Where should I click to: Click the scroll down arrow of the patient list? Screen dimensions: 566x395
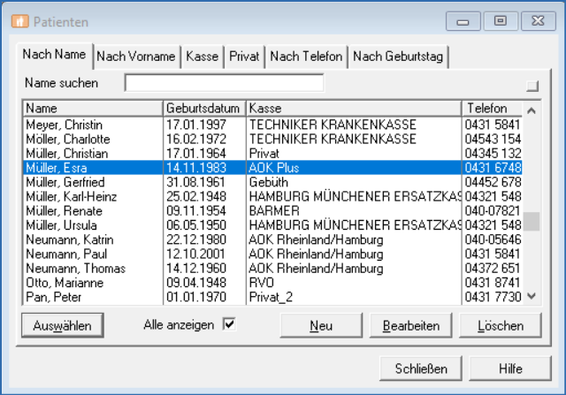[x=531, y=296]
